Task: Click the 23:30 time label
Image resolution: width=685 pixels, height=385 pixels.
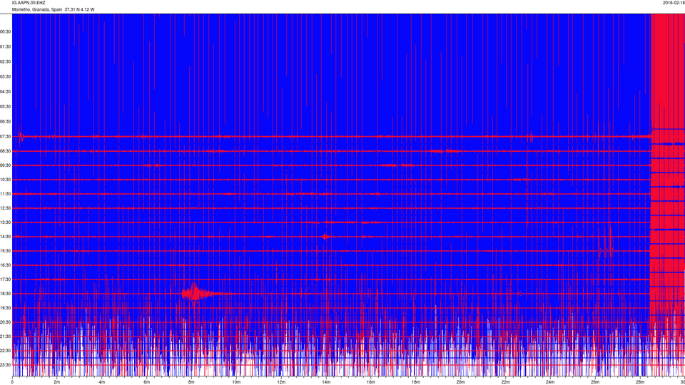Action: pos(5,365)
